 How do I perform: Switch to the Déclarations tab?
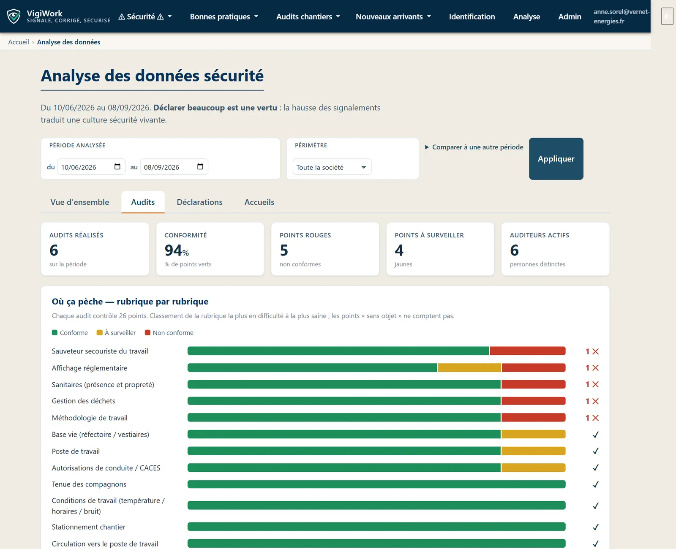(199, 202)
